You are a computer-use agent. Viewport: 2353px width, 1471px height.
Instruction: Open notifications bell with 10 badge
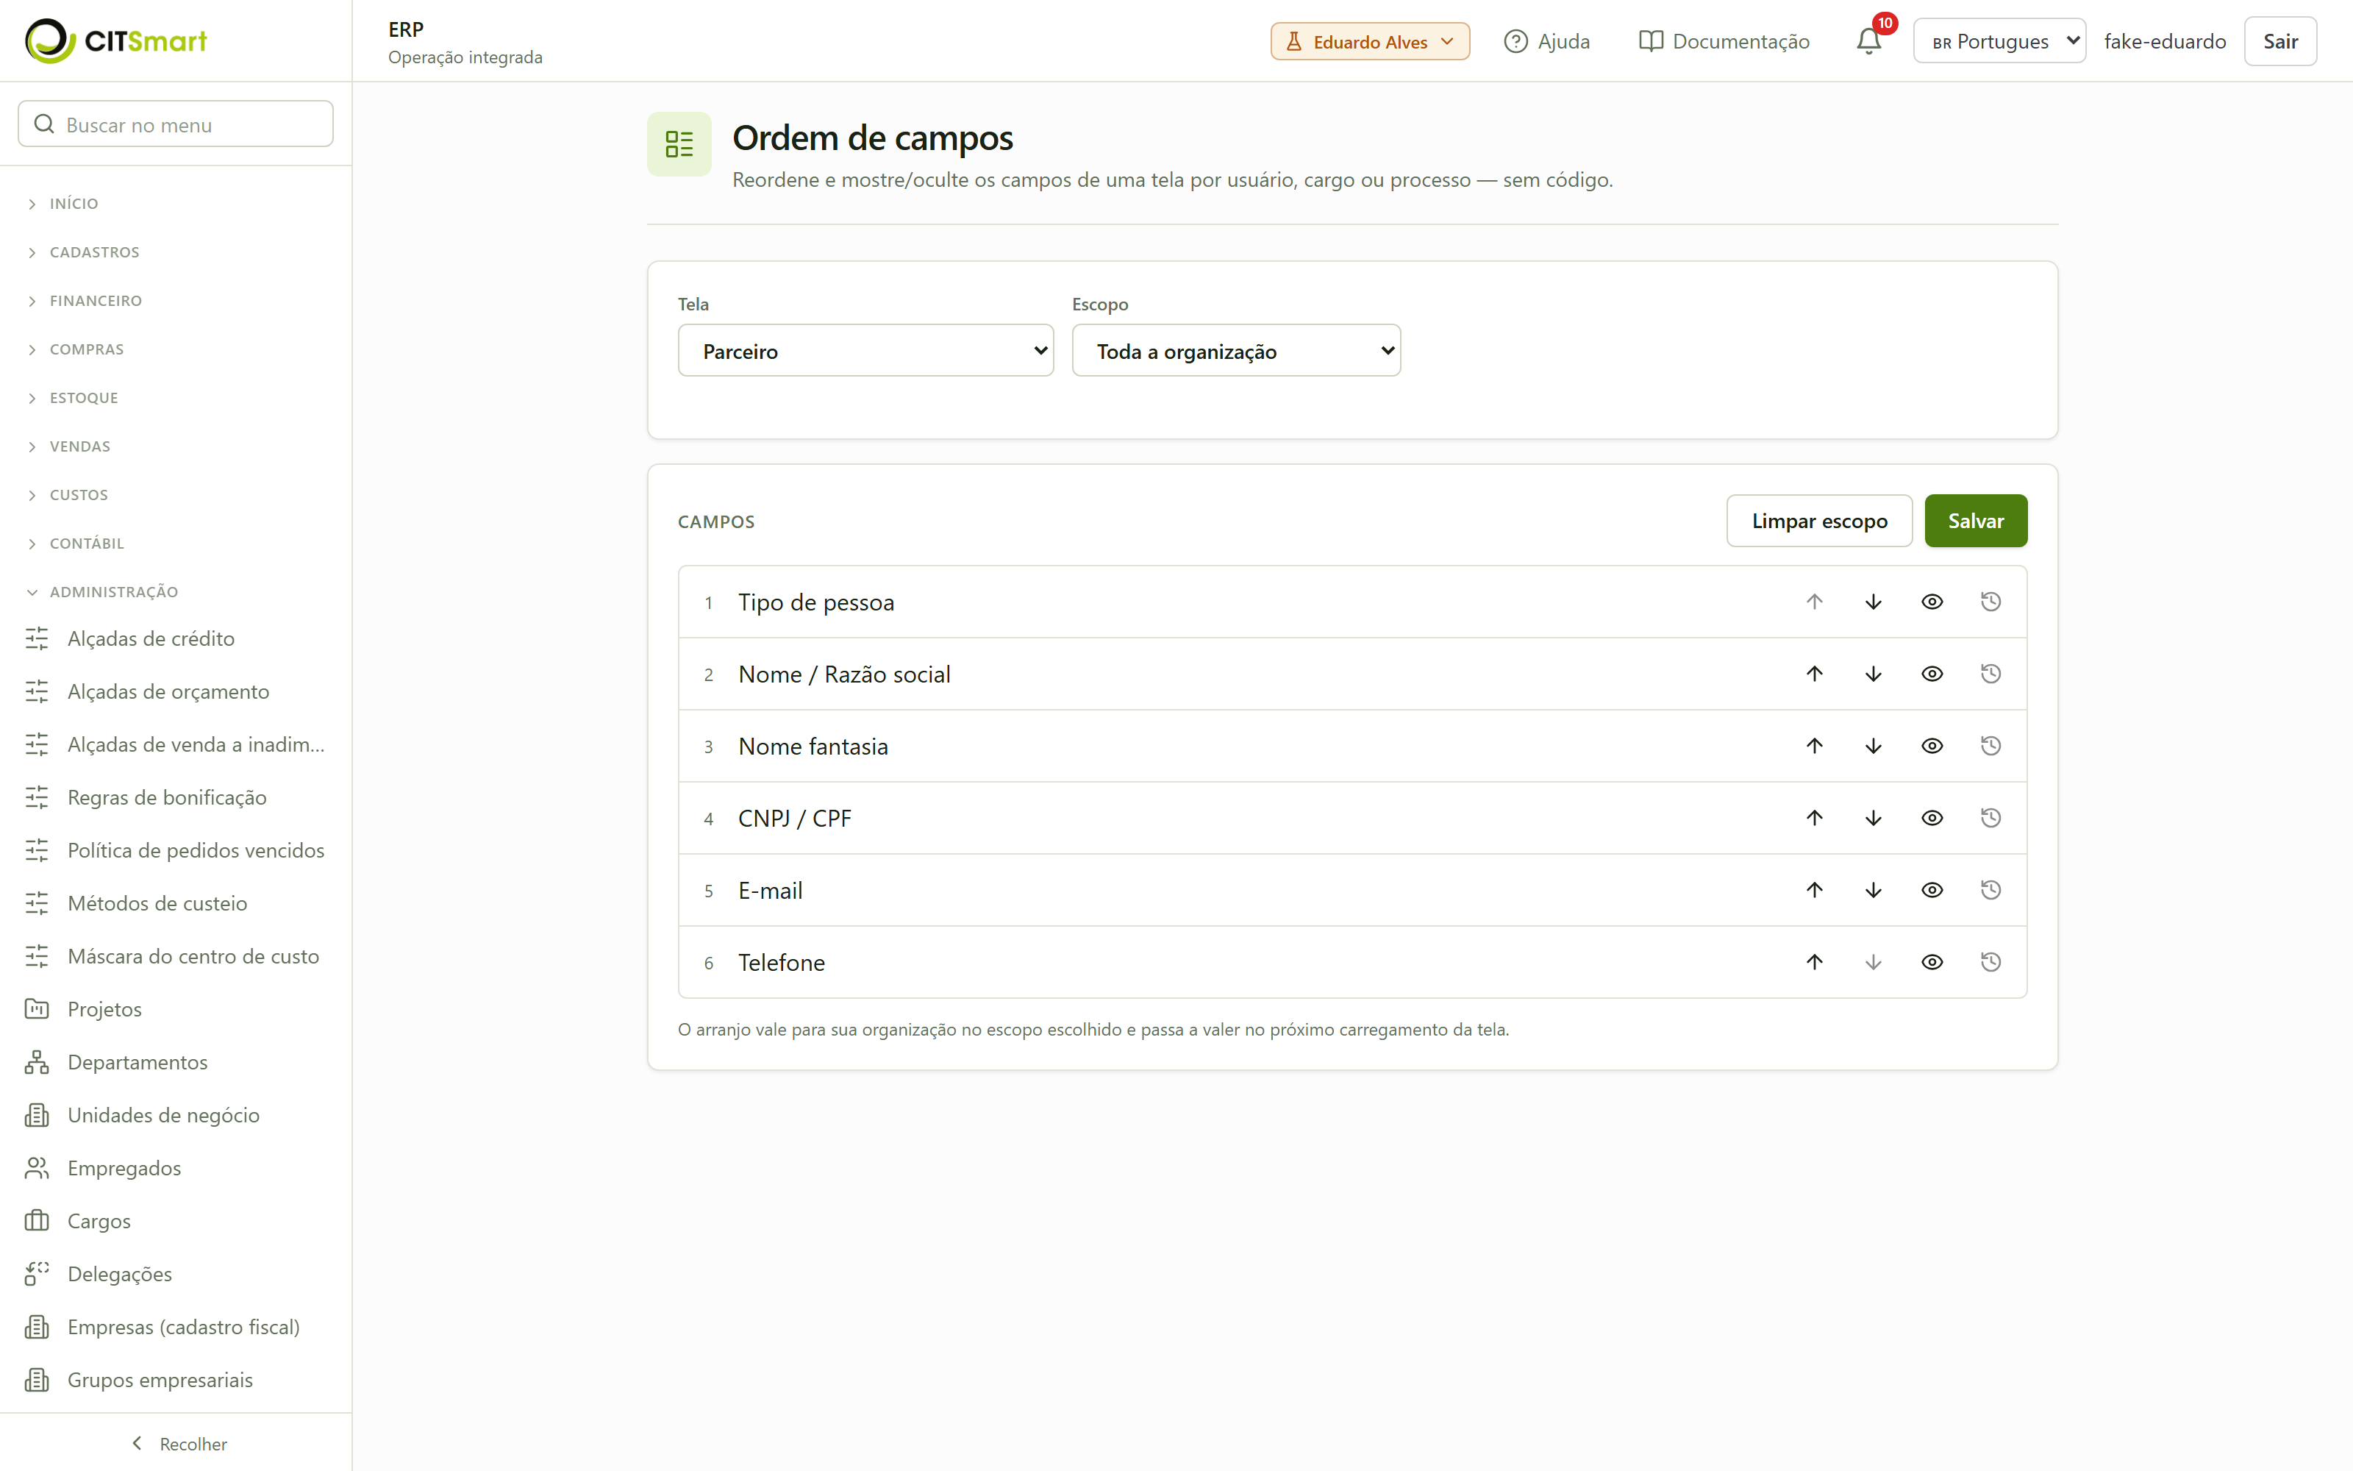click(x=1868, y=41)
